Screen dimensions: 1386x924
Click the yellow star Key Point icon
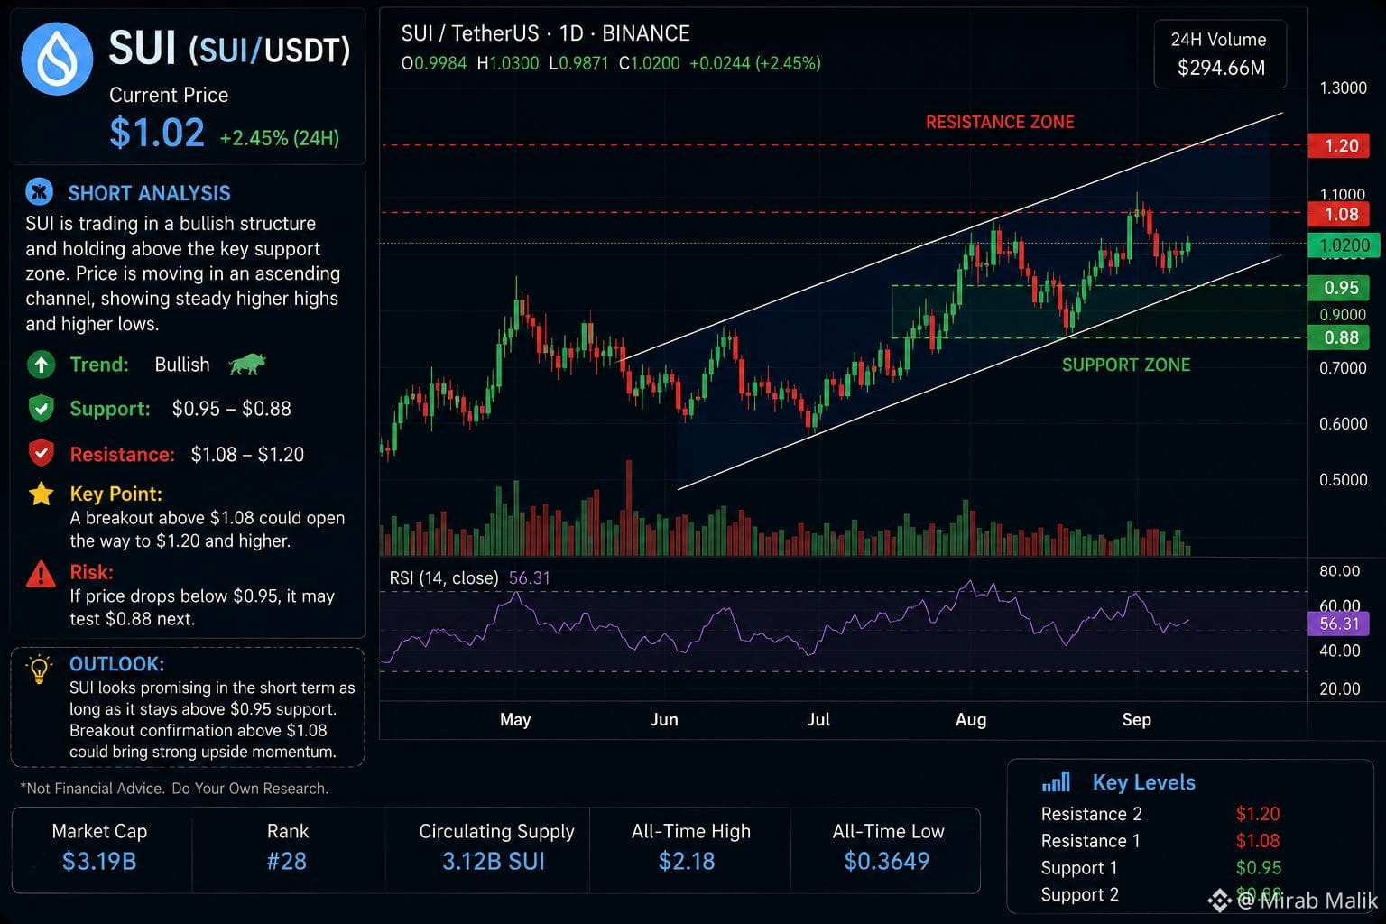point(41,494)
